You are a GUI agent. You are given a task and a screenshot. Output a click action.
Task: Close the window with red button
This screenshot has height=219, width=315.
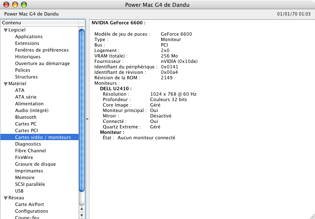(x=6, y=5)
